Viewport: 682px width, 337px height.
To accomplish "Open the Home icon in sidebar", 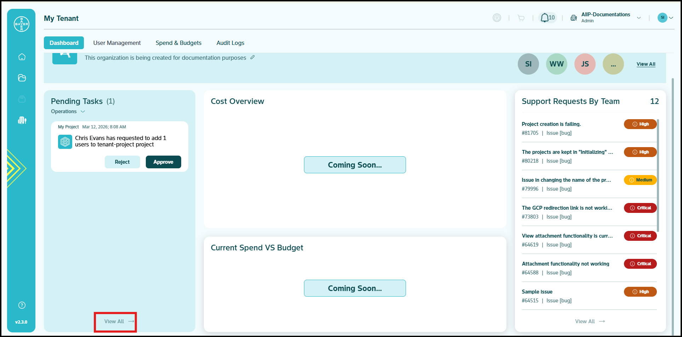I will tap(22, 57).
